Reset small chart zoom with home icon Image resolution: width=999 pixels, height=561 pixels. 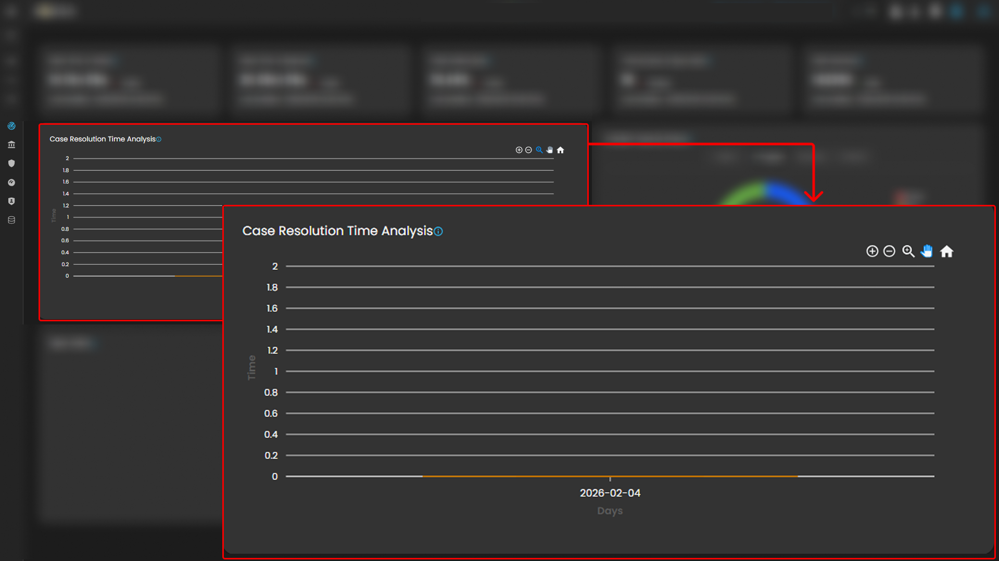click(561, 150)
